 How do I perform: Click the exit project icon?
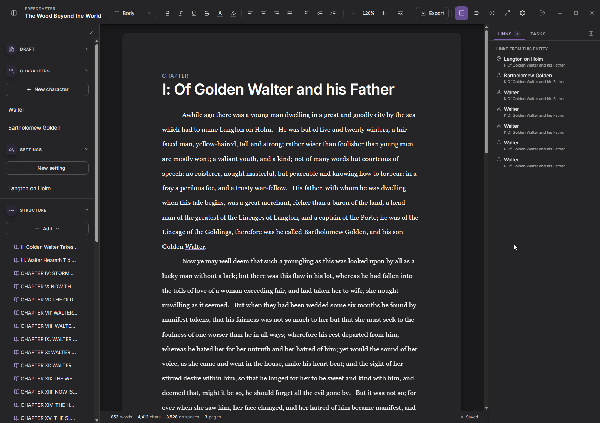tap(542, 13)
